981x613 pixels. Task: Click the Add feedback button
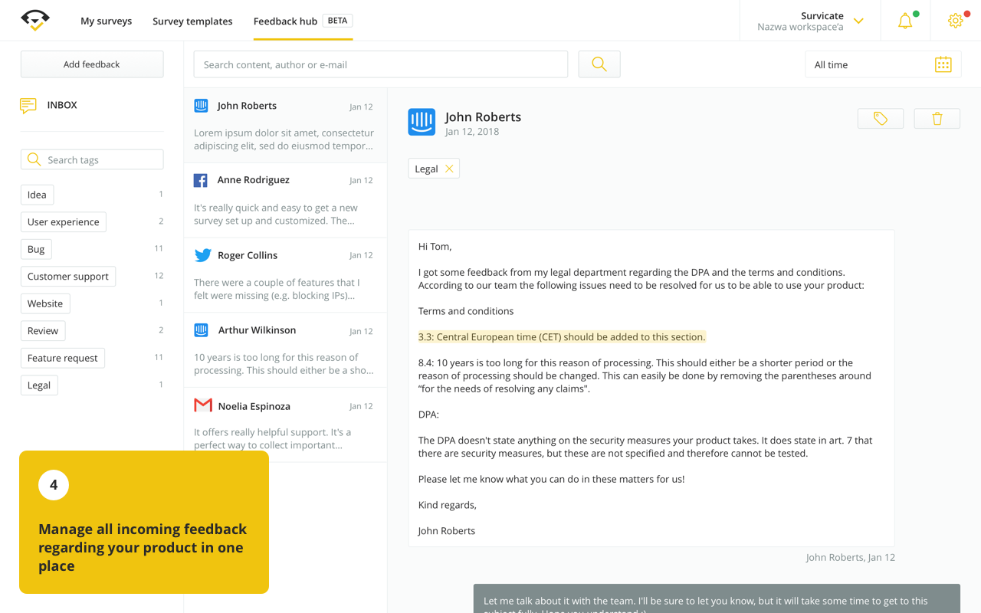pos(92,64)
